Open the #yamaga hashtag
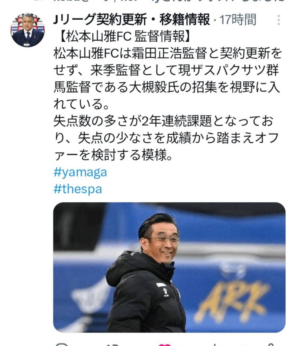 pyautogui.click(x=80, y=172)
